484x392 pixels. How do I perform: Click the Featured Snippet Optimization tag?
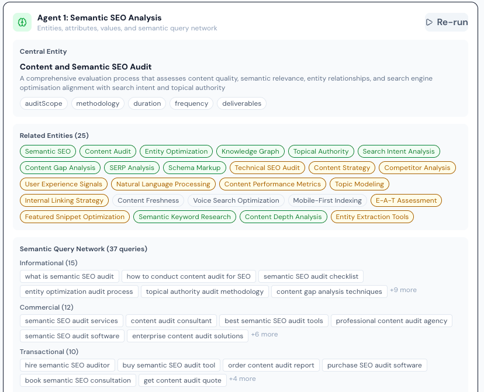[75, 217]
